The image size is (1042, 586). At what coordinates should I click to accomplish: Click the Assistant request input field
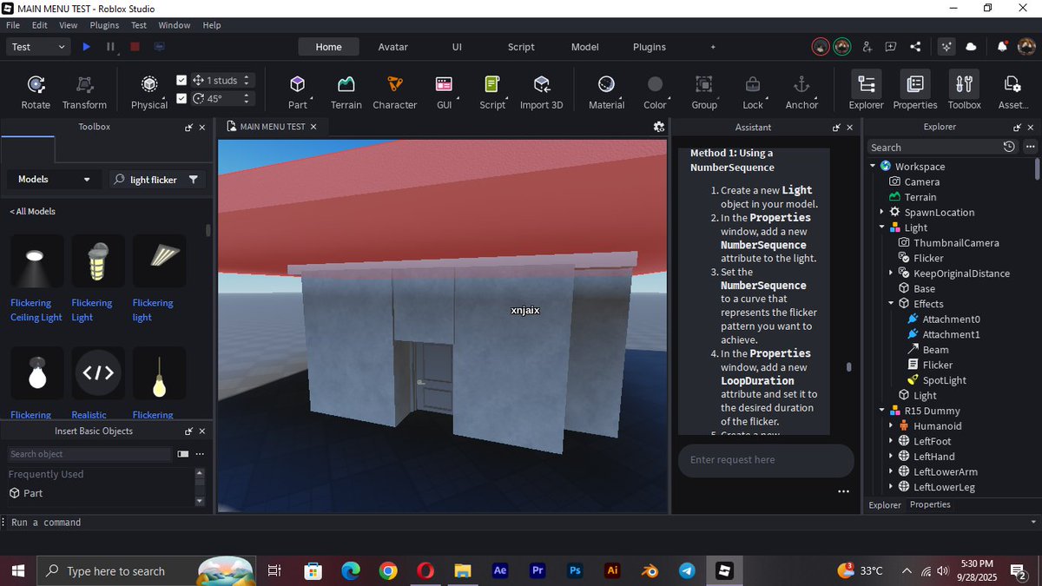point(766,460)
